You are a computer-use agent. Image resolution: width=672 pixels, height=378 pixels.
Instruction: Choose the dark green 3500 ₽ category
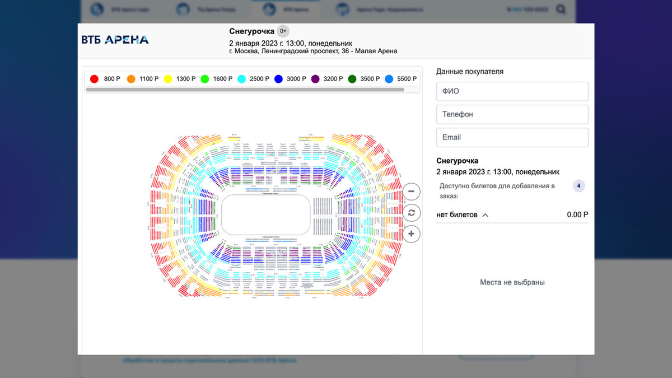[x=352, y=79]
